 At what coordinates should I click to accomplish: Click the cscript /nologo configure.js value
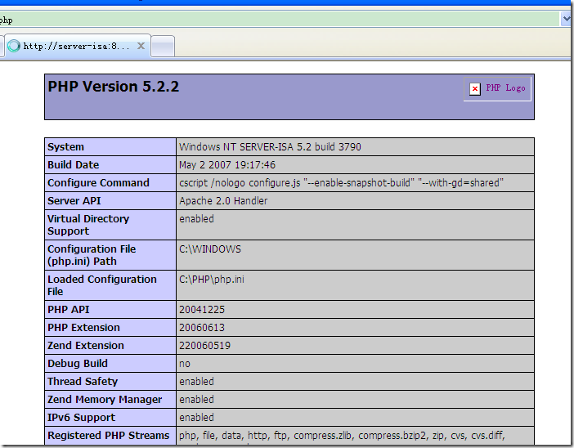pos(341,182)
